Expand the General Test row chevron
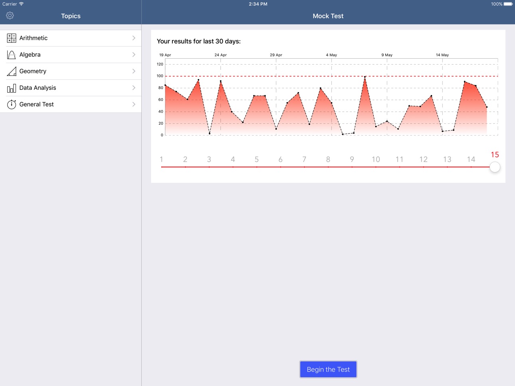This screenshot has width=515, height=386. click(134, 104)
